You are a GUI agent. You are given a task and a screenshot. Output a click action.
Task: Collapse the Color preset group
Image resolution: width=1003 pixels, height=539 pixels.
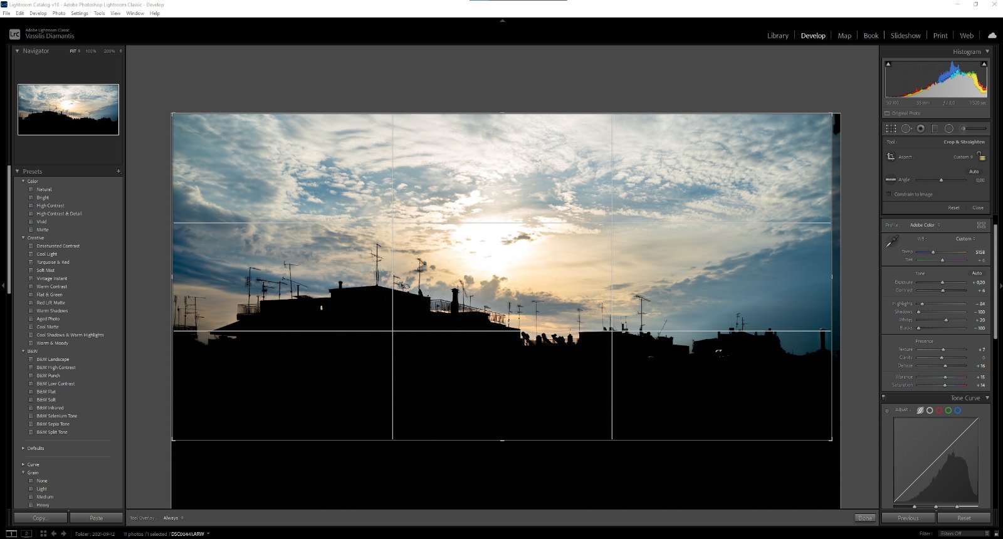[x=23, y=181]
